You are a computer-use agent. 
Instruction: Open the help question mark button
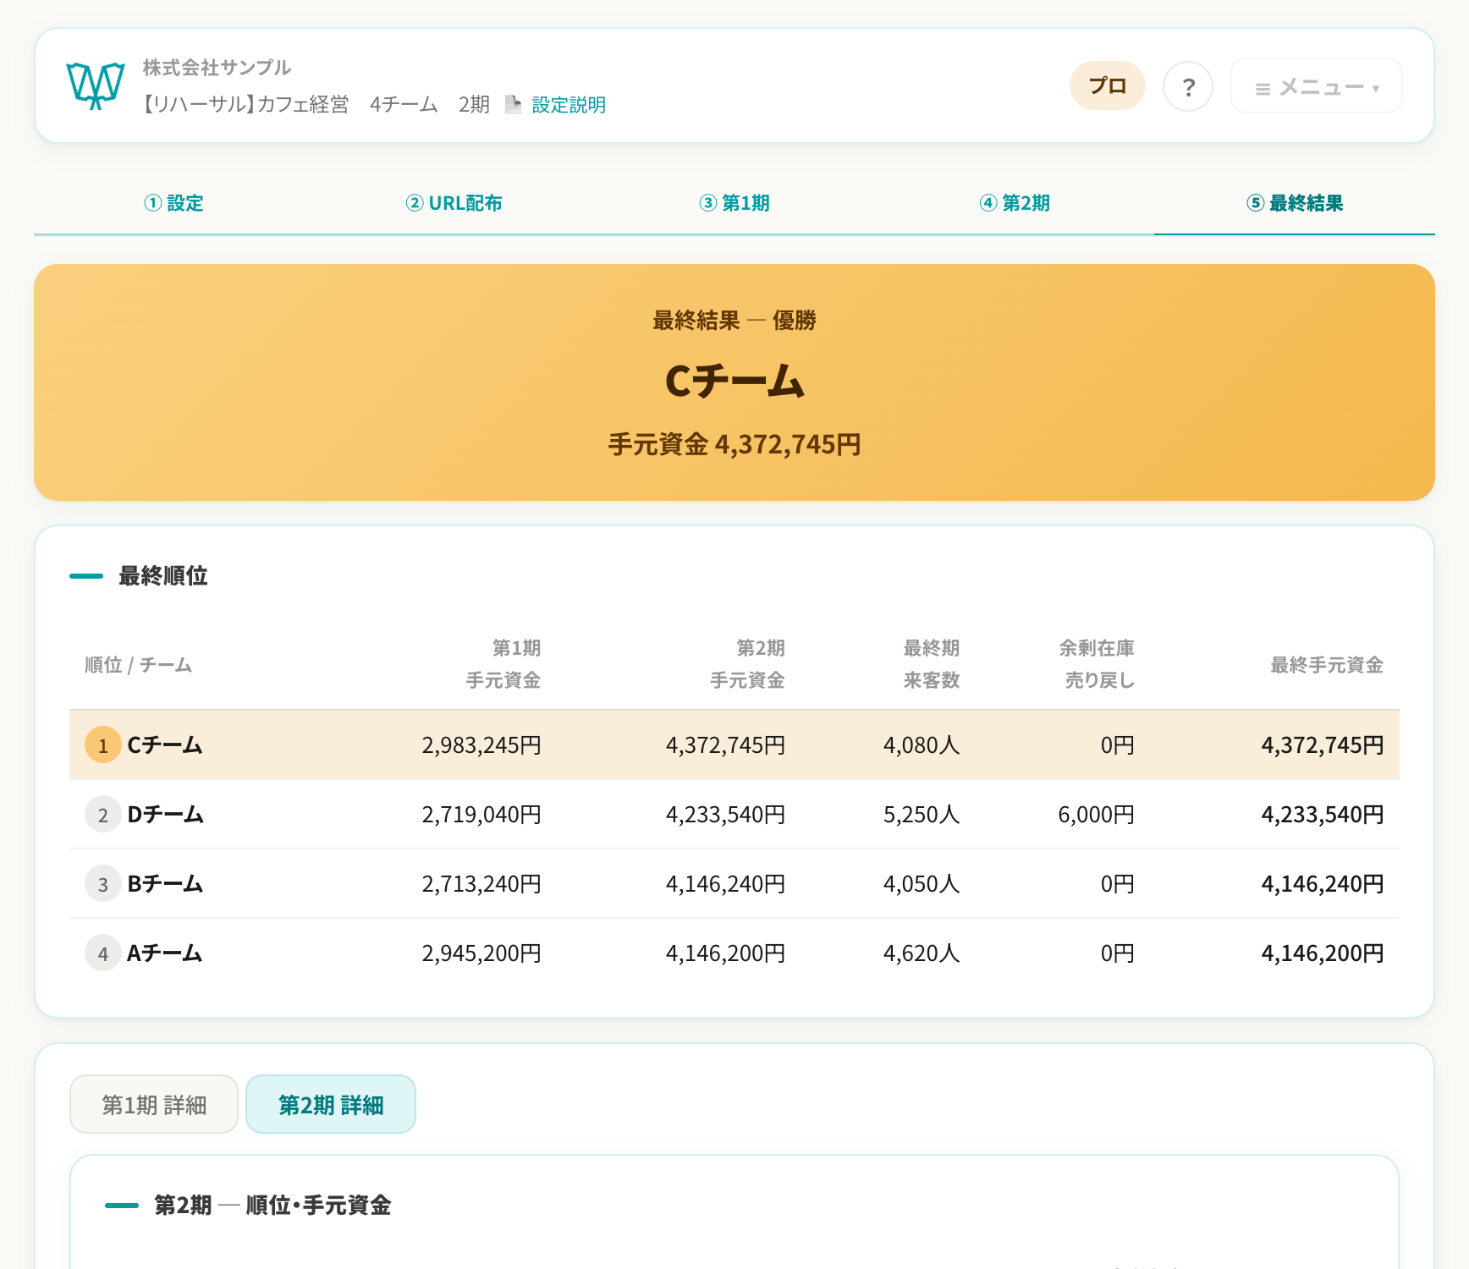click(x=1188, y=86)
